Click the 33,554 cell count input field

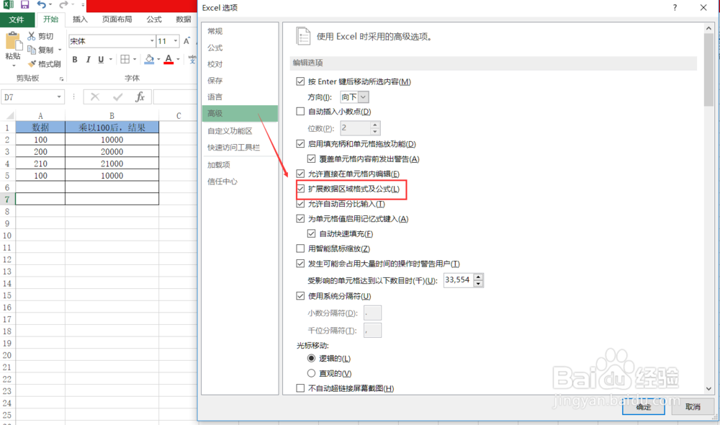click(x=458, y=279)
